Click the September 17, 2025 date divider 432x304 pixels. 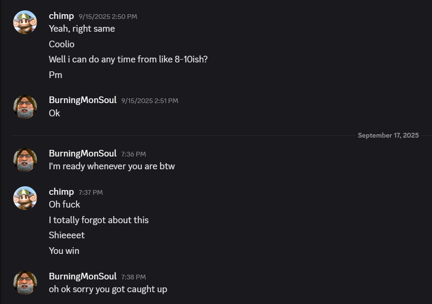388,136
